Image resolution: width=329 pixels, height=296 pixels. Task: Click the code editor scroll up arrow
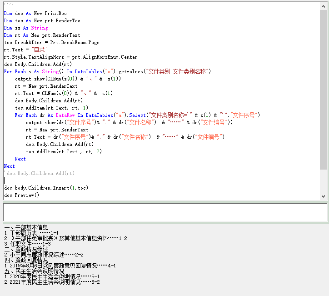pos(324,6)
